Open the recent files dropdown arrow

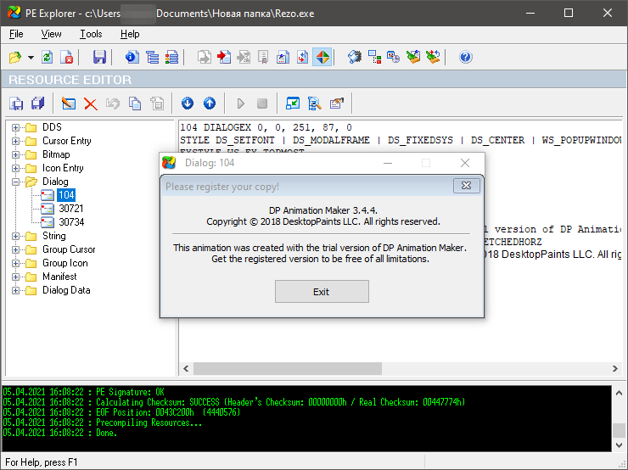(x=31, y=57)
